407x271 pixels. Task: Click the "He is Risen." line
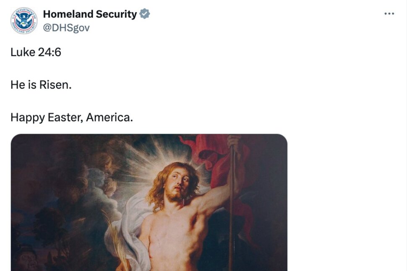coord(41,85)
